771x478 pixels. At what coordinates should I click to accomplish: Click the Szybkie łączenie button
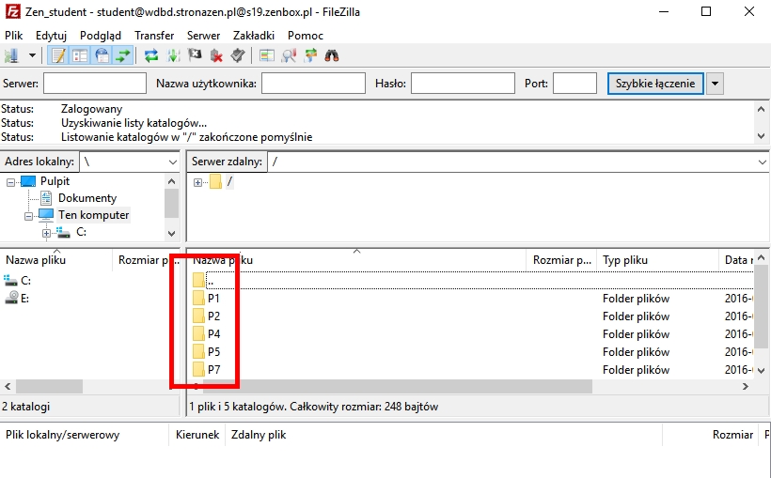655,83
